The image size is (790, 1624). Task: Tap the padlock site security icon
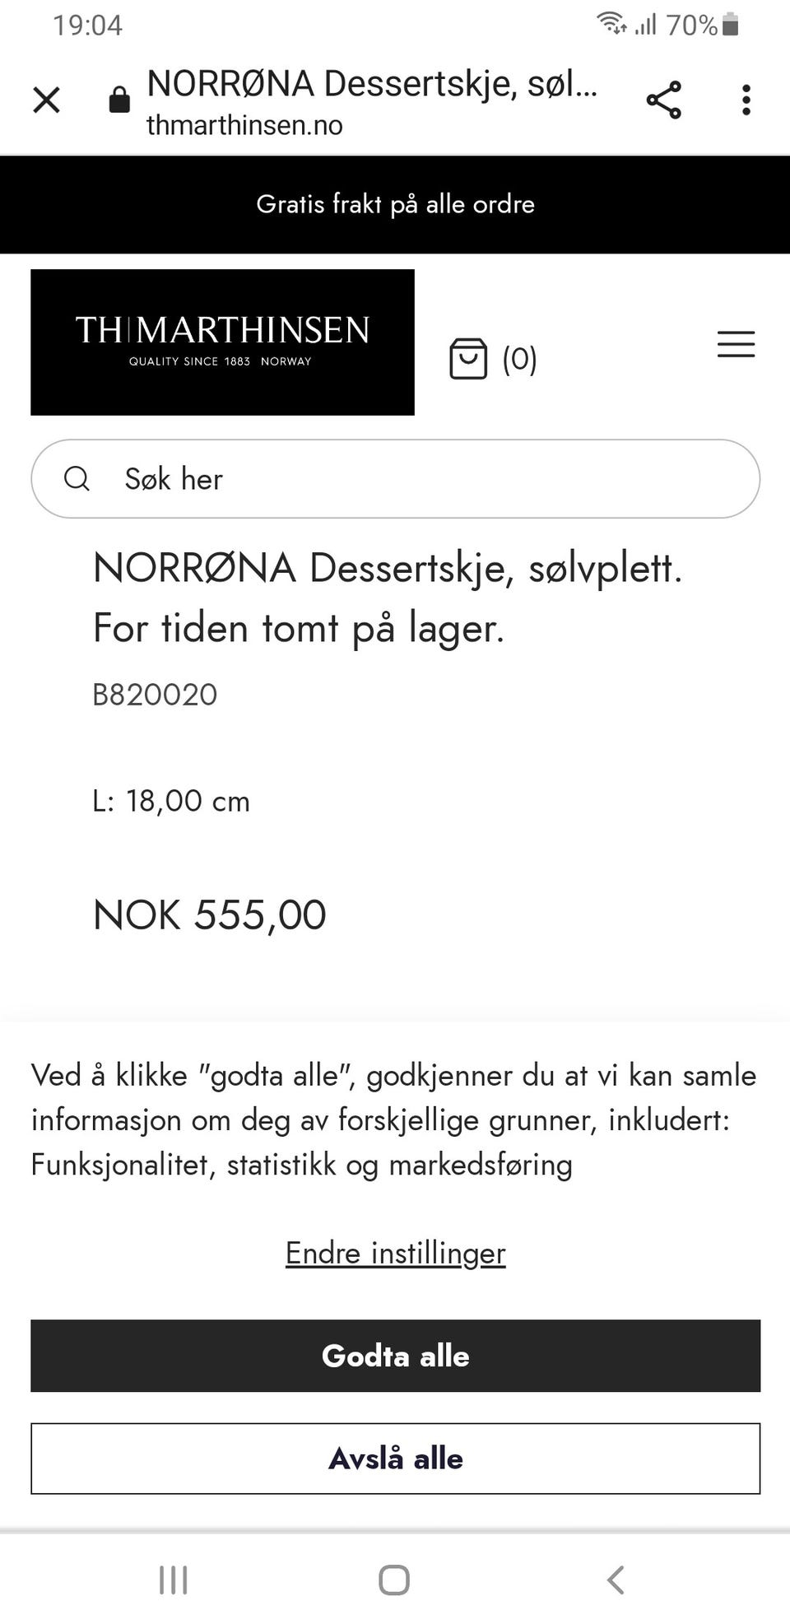click(x=119, y=100)
